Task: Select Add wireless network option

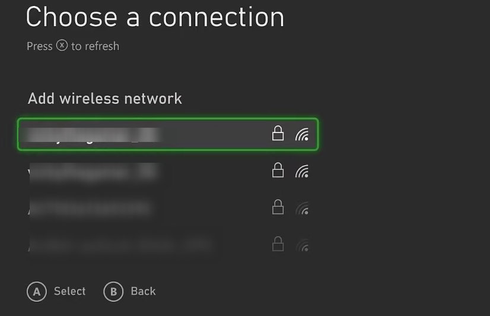Action: point(104,99)
